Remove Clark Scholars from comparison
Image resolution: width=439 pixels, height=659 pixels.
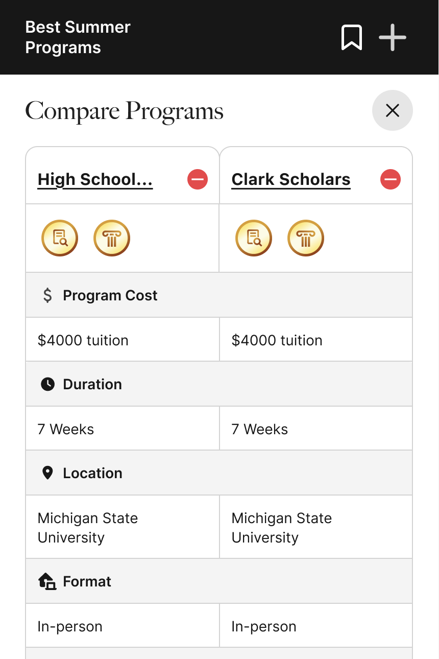391,179
